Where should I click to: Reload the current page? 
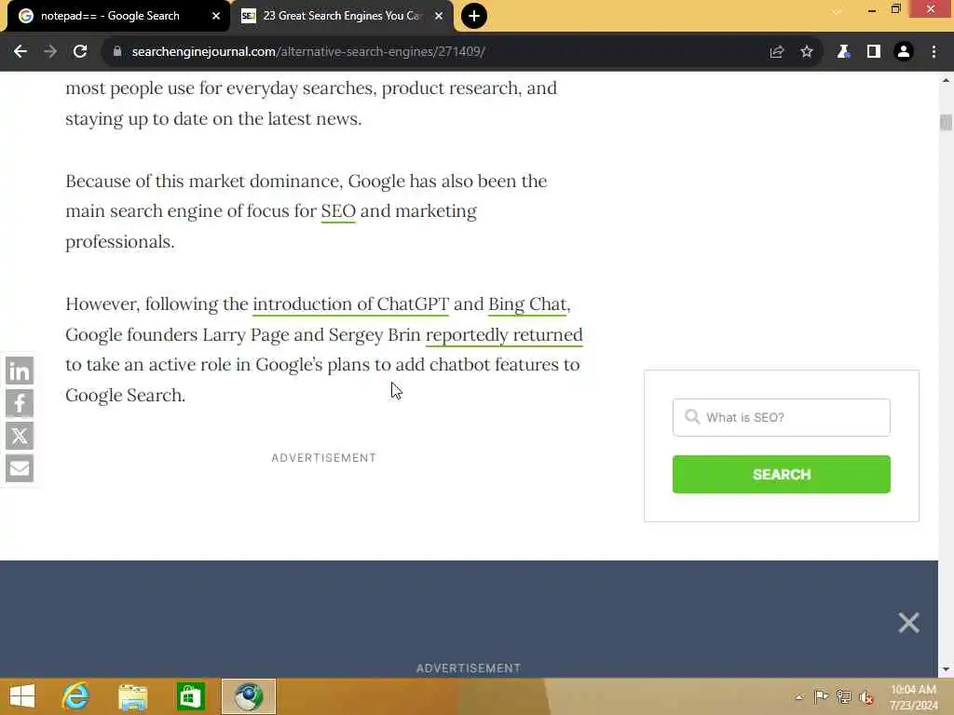[x=80, y=52]
